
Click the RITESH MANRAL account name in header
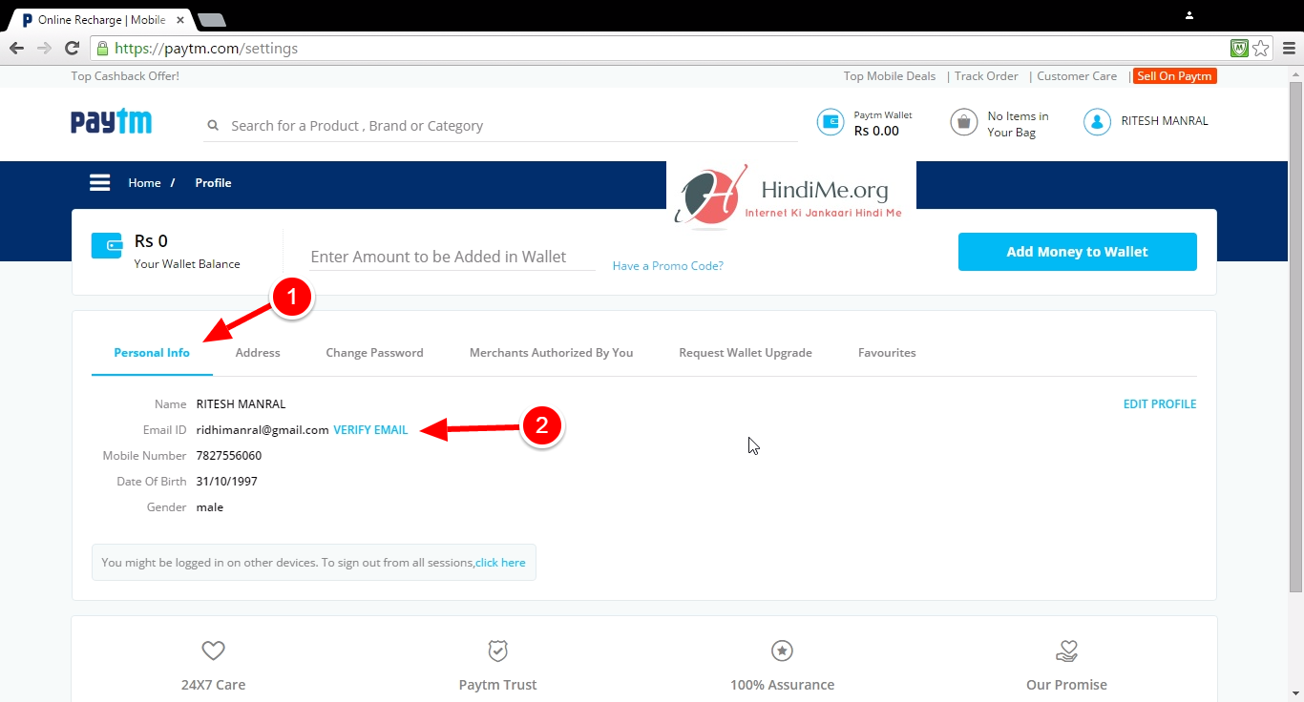pos(1165,121)
